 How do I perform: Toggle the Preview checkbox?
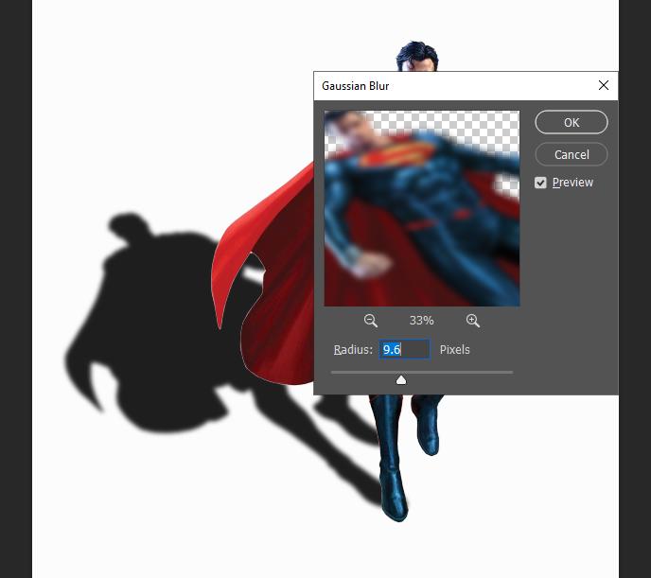tap(540, 183)
